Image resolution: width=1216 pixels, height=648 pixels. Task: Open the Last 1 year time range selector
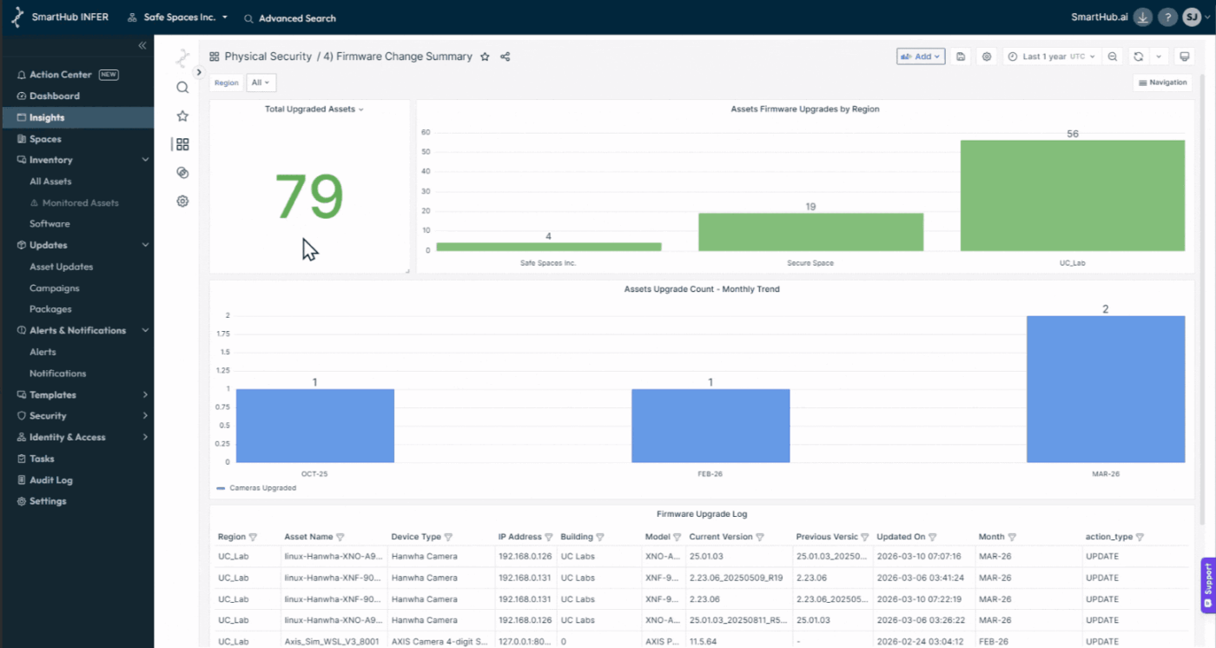click(x=1051, y=56)
